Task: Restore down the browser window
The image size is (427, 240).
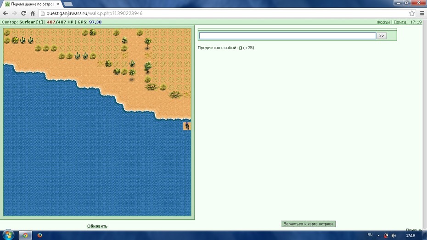Action: click(407, 3)
